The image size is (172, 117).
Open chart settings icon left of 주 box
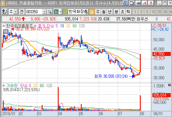coord(5,12)
